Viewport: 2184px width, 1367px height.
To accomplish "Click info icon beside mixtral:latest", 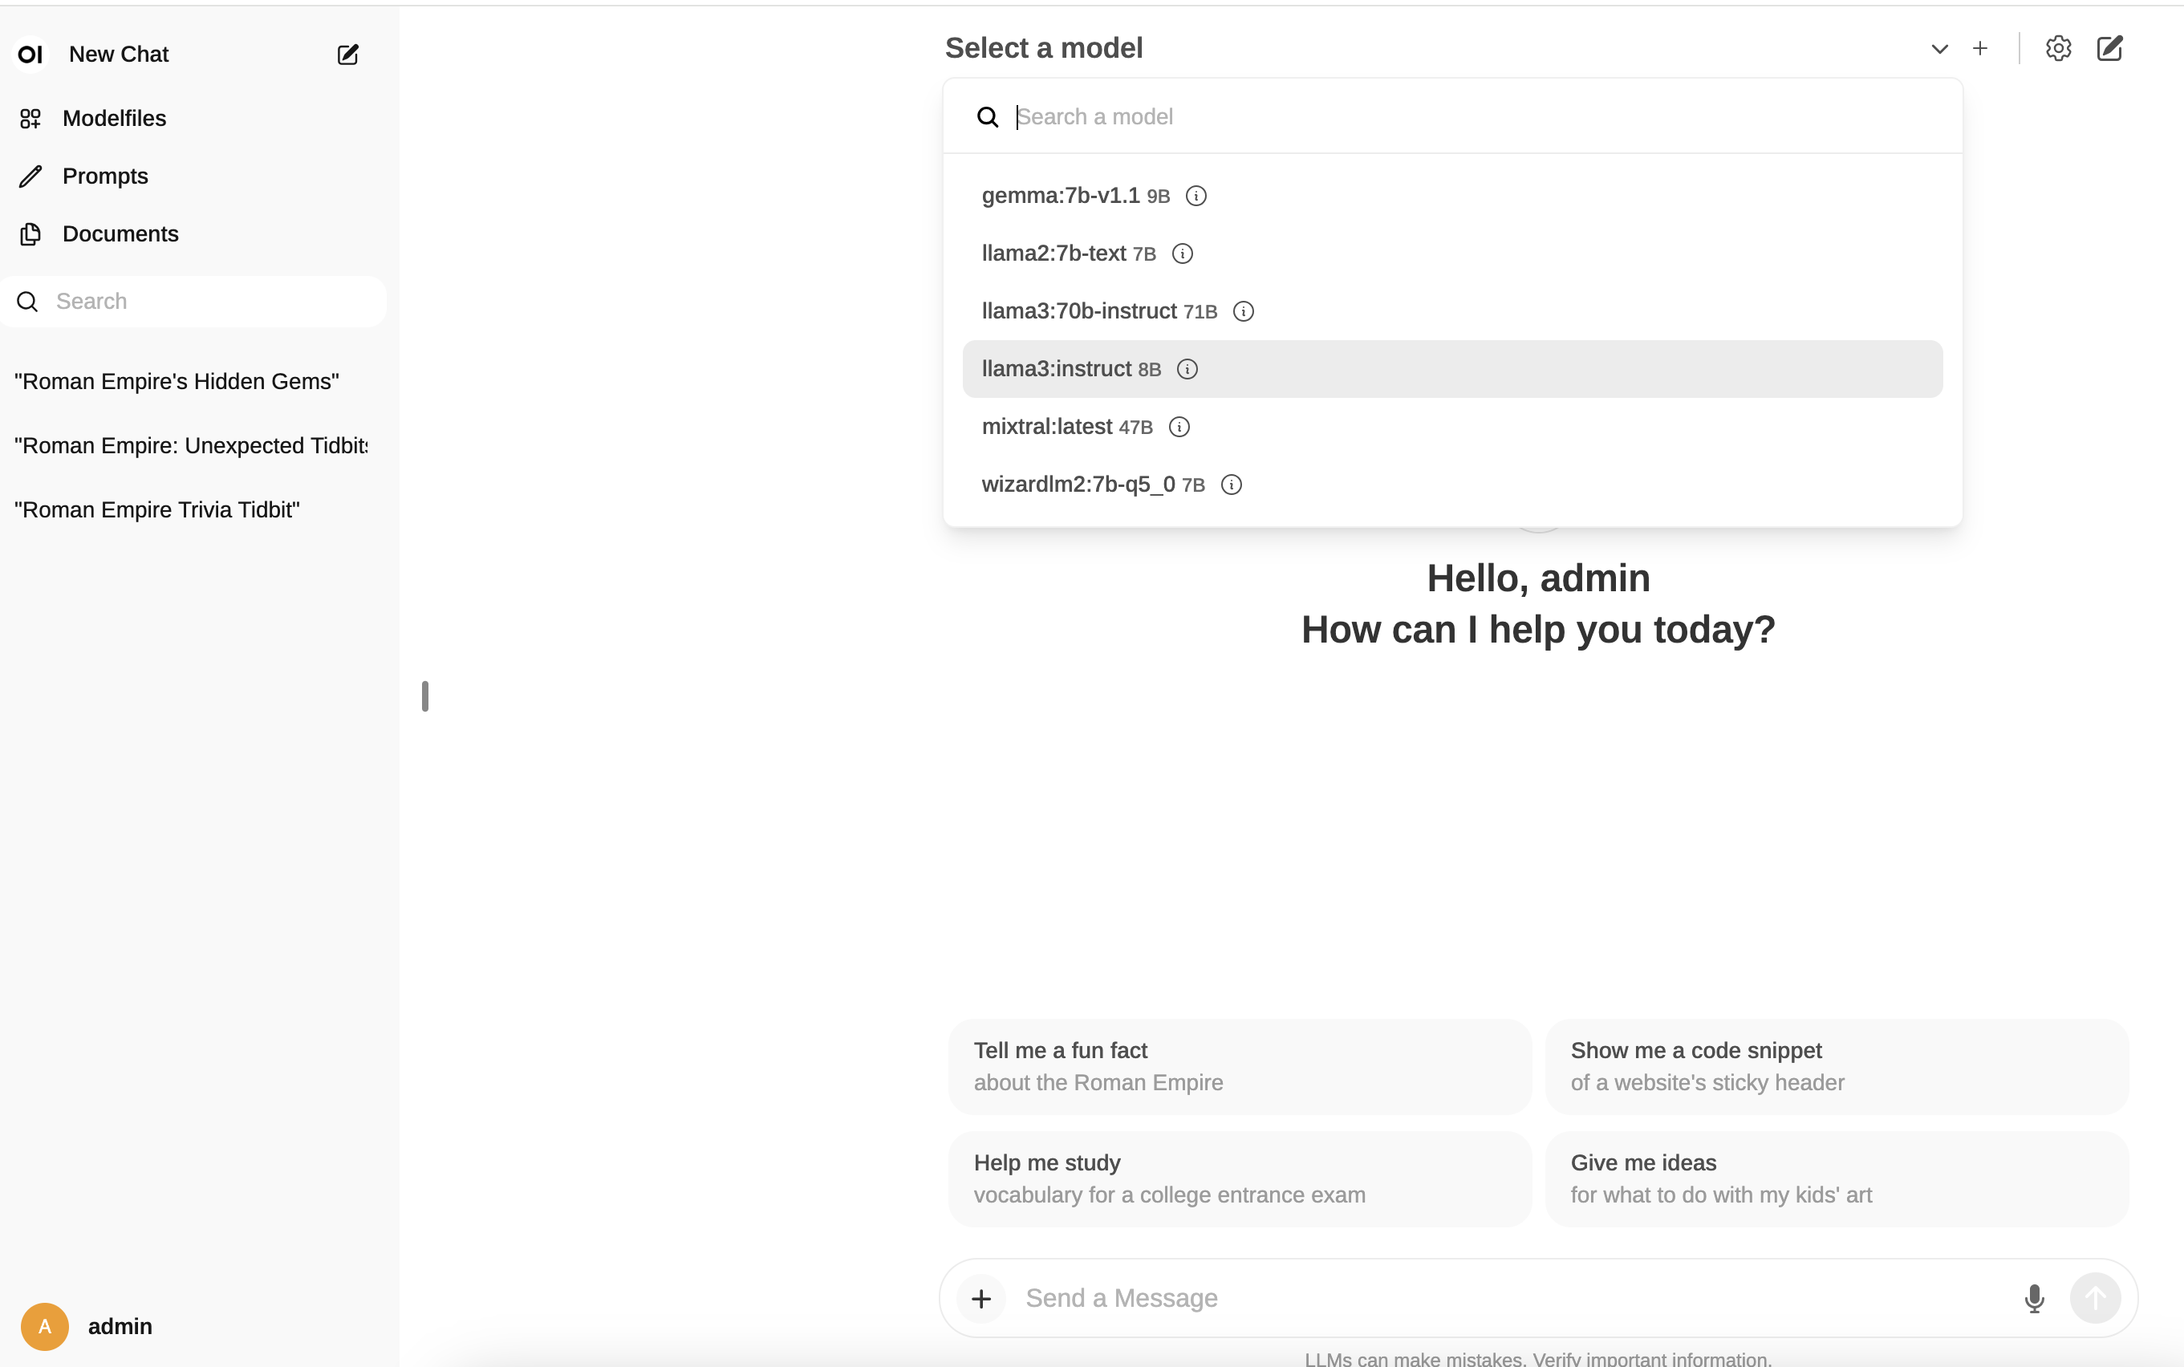I will 1179,427.
